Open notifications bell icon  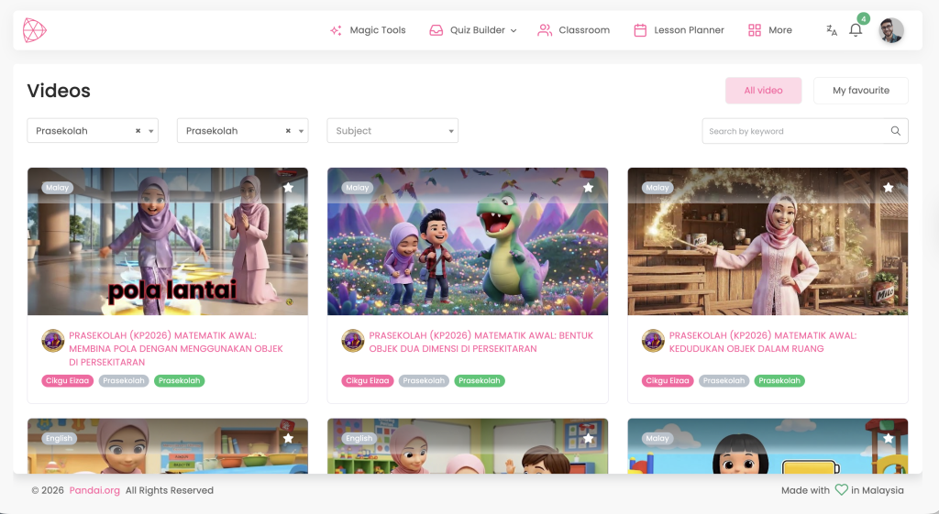(x=856, y=30)
